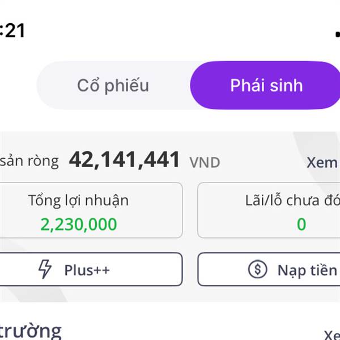
Task: Select the purple Phái sinh tab
Action: tap(265, 85)
